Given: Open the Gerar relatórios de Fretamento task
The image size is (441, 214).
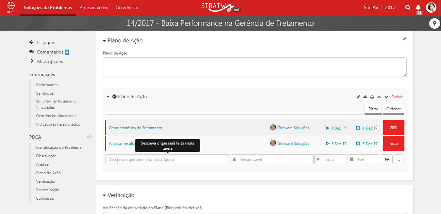Looking at the screenshot, I should (x=136, y=128).
